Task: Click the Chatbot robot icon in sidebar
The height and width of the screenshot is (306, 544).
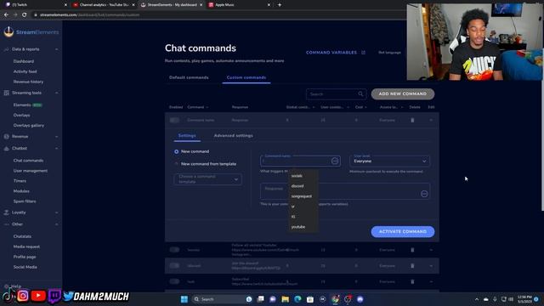Action: click(x=6, y=148)
